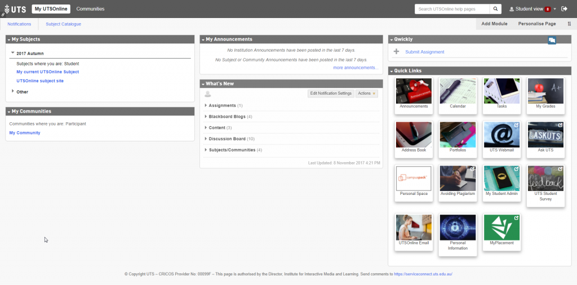Switch to the Communities tab
This screenshot has width=577, height=285.
tap(91, 9)
